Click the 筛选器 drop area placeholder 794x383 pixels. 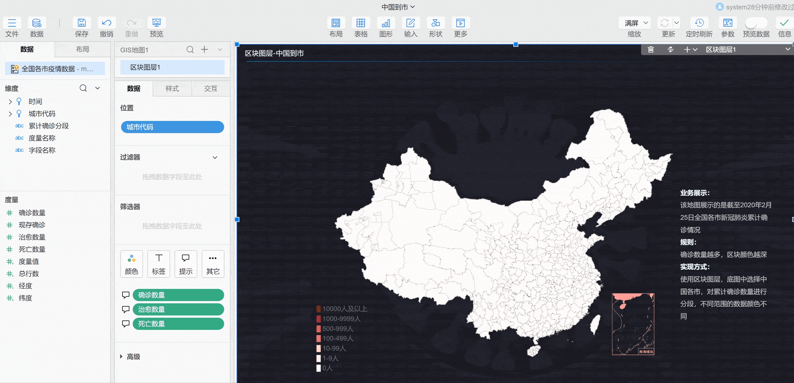pos(172,226)
